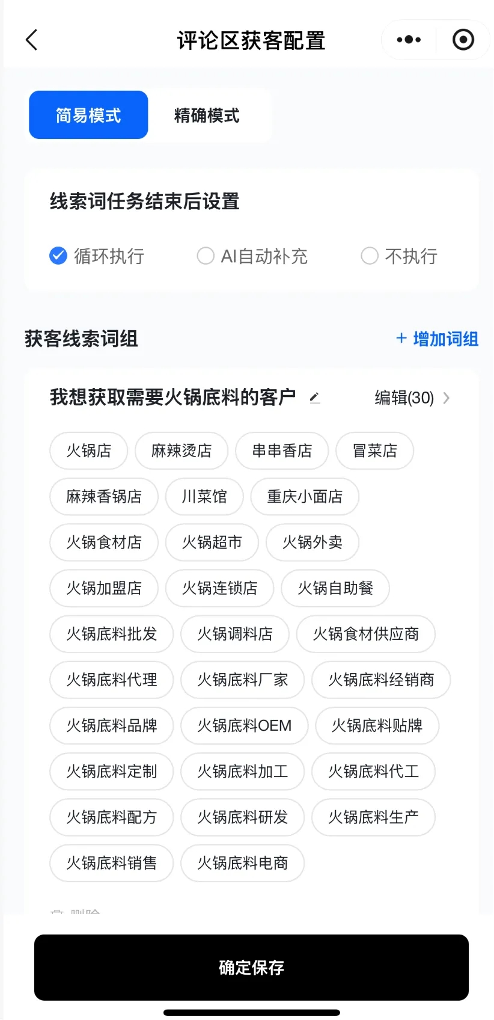
Task: Select the 火锅底料OEM keyword tag
Action: 245,725
